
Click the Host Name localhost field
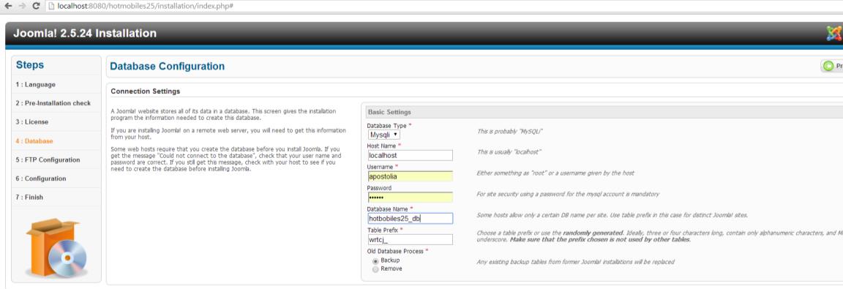411,155
